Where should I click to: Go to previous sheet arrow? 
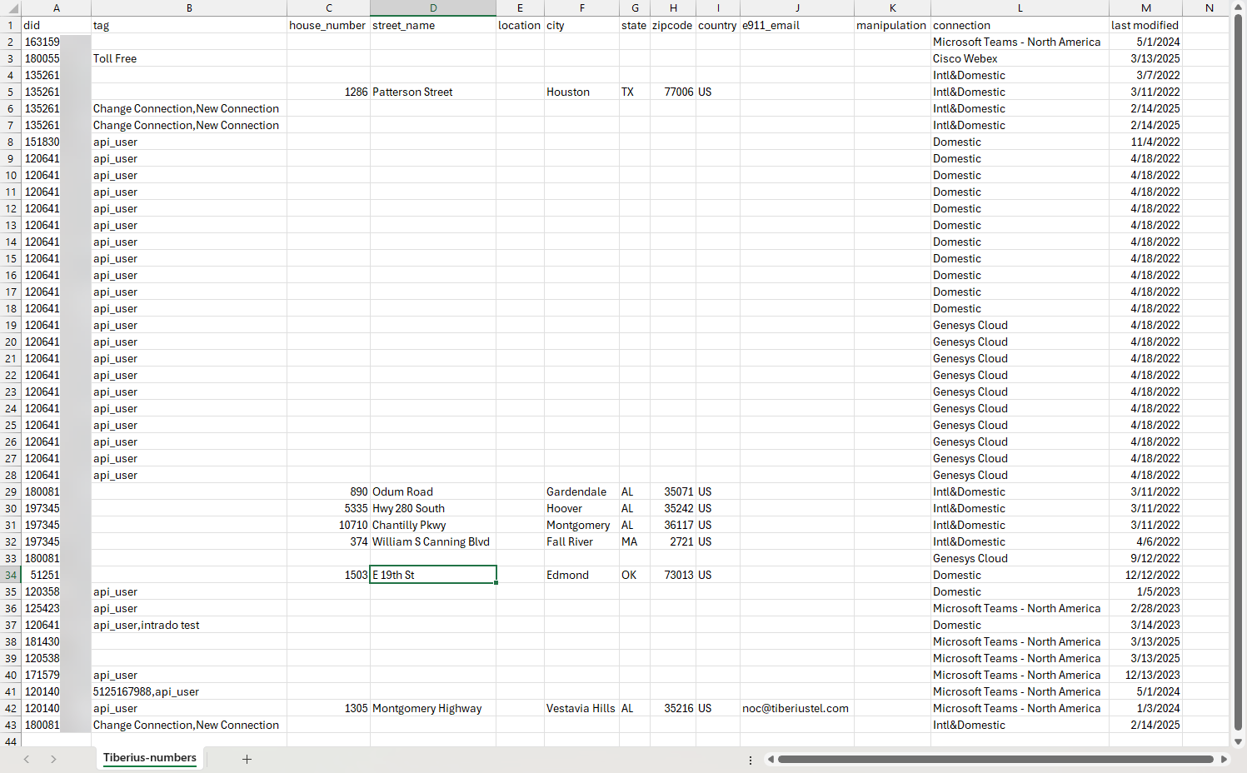pyautogui.click(x=27, y=759)
